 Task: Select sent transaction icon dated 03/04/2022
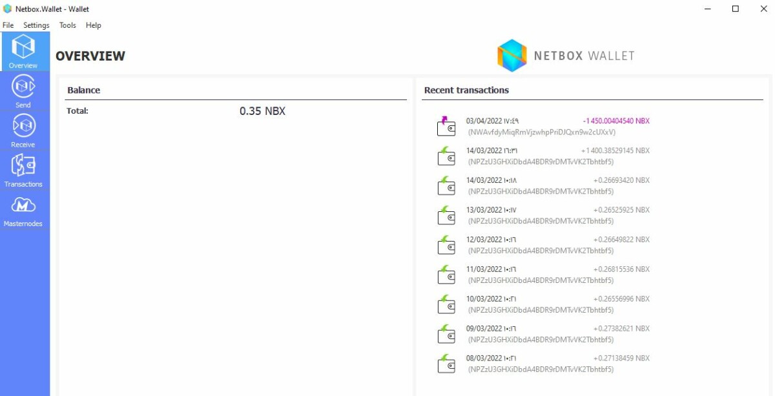446,126
